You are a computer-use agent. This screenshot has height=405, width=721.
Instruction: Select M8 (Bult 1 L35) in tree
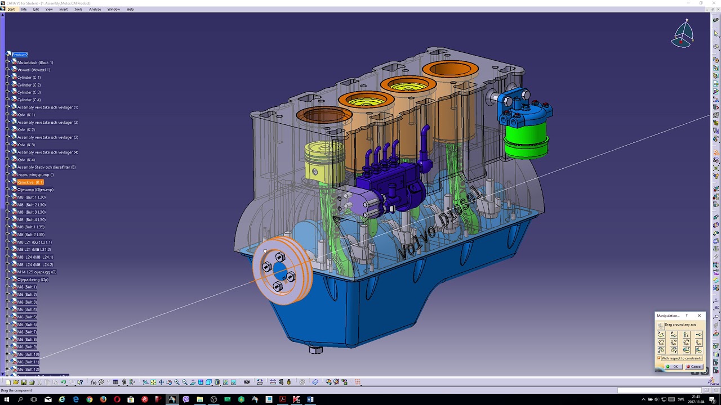tap(31, 227)
